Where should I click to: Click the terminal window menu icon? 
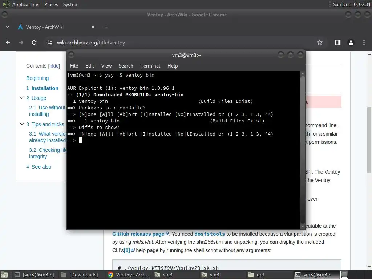point(71,55)
